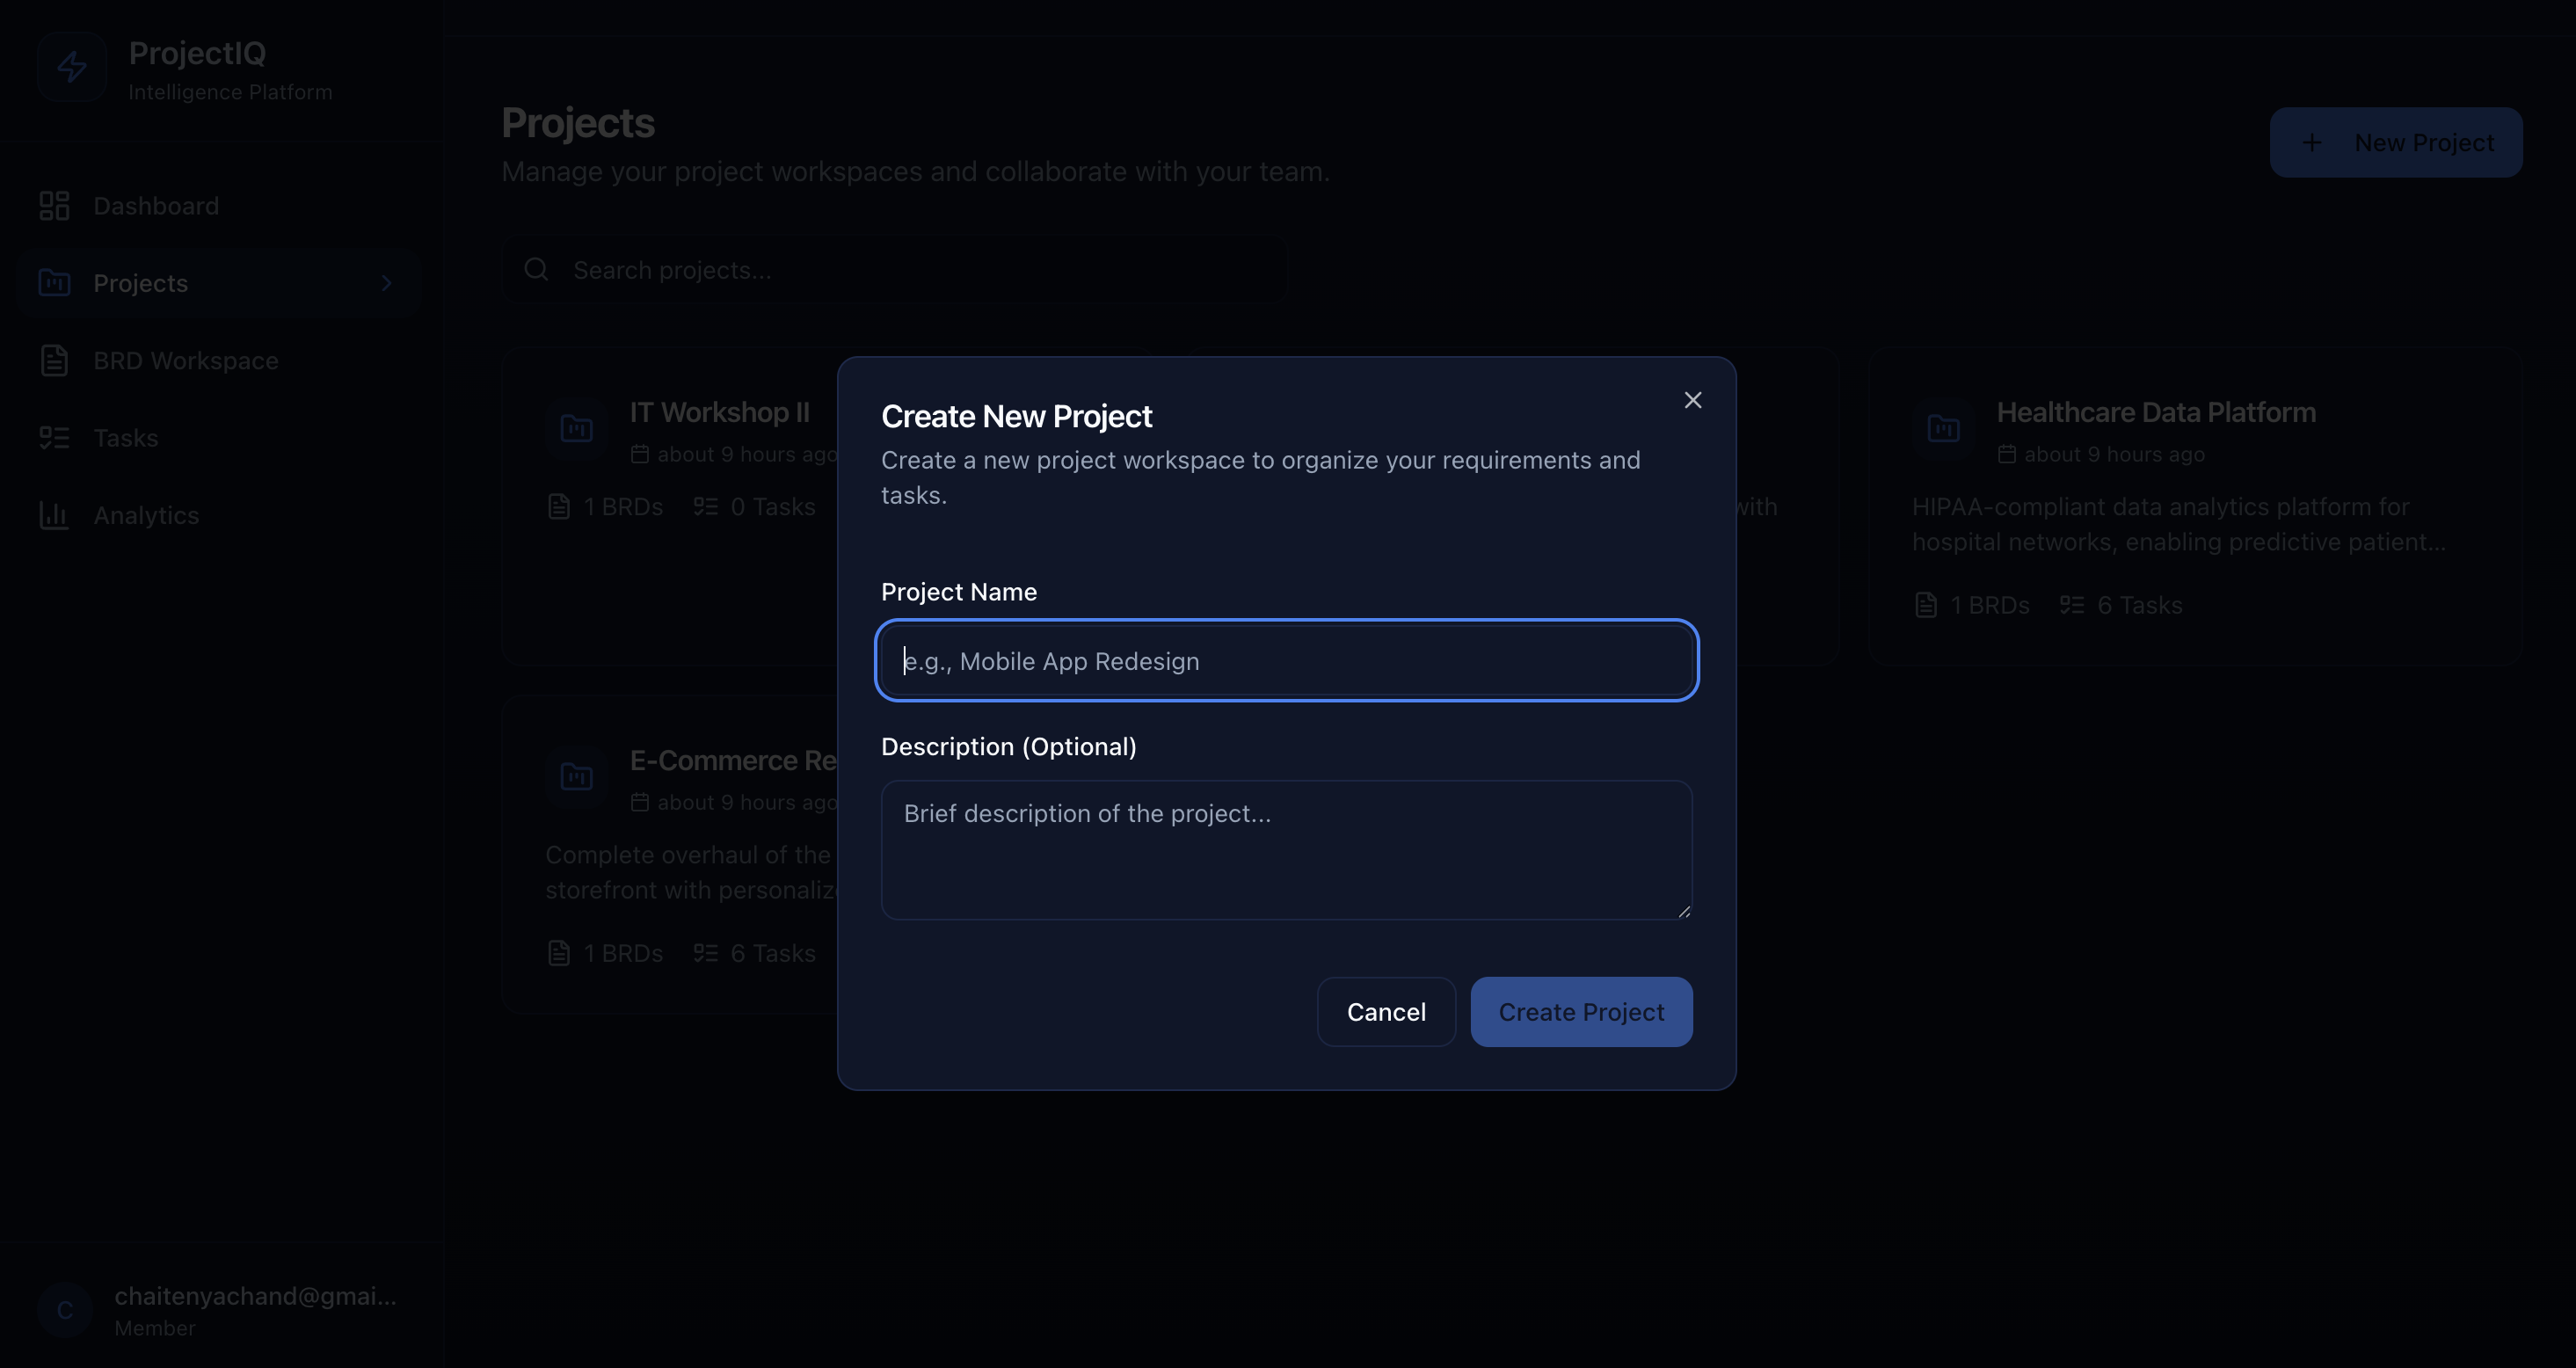Viewport: 2576px width, 1368px height.
Task: Grab the description textarea resize handle
Action: 1684,911
